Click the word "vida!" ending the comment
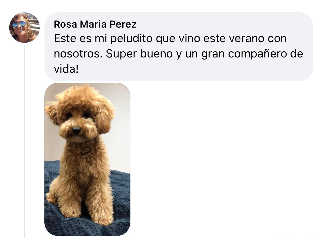 click(66, 69)
